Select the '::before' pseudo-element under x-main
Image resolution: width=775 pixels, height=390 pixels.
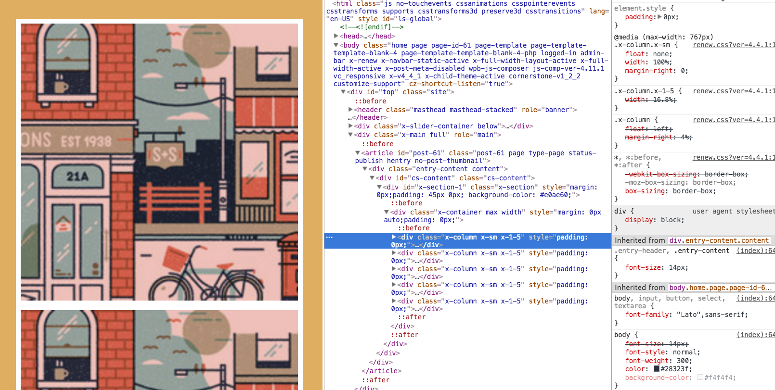point(377,144)
